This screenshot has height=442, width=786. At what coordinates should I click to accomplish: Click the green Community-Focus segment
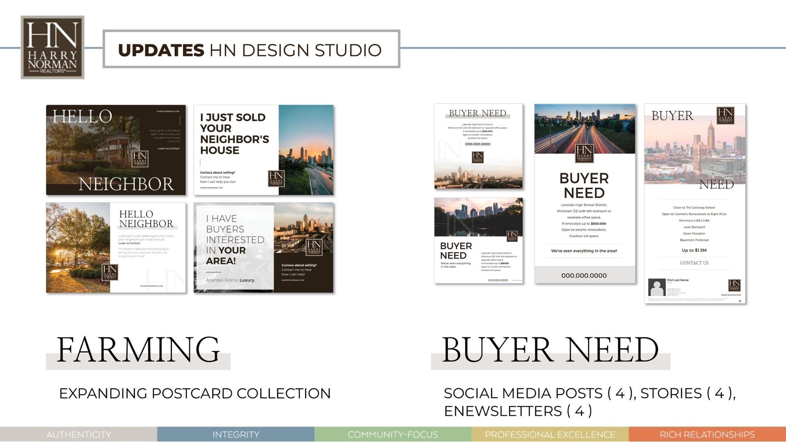click(x=393, y=434)
